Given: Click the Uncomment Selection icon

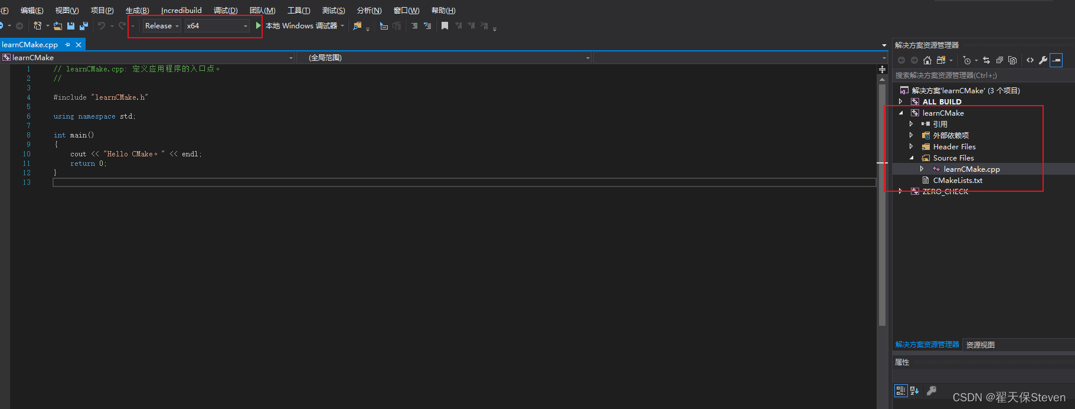Looking at the screenshot, I should pyautogui.click(x=427, y=26).
